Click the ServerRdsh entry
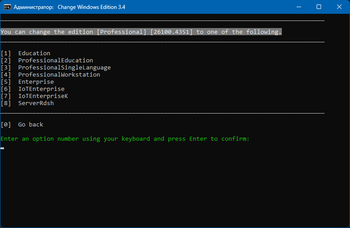 pyautogui.click(x=36, y=103)
